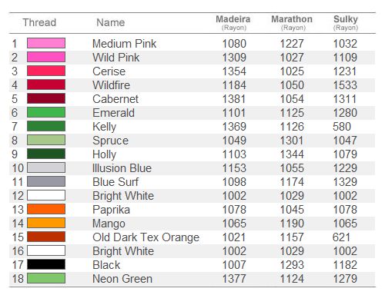The width and height of the screenshot is (385, 295).
Task: Select the Wild Pink thread swatch
Action: [x=46, y=57]
